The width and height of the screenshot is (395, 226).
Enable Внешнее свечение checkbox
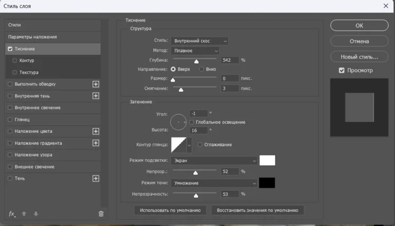[x=10, y=166]
